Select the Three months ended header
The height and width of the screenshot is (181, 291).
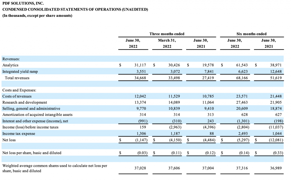[x=167, y=34]
